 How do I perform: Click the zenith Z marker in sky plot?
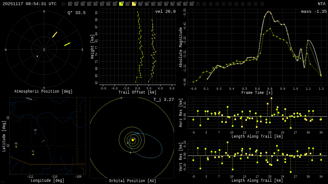pos(44,50)
